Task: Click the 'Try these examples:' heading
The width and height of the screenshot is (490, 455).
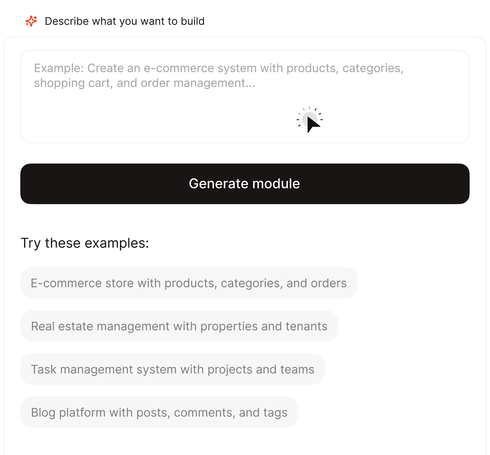Action: [x=85, y=243]
